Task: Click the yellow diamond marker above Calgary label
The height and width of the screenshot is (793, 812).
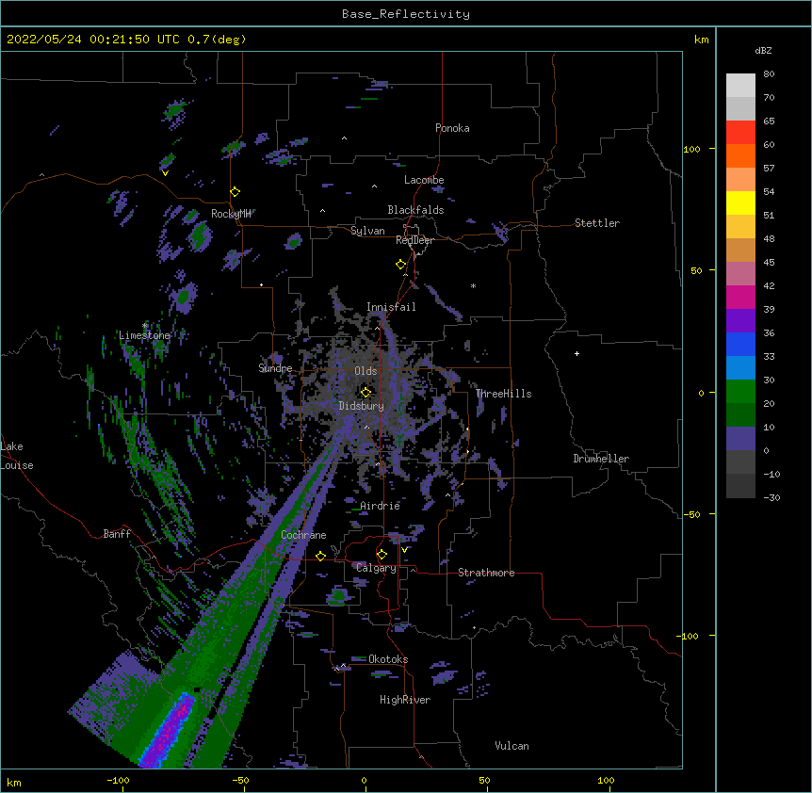Action: [382, 555]
